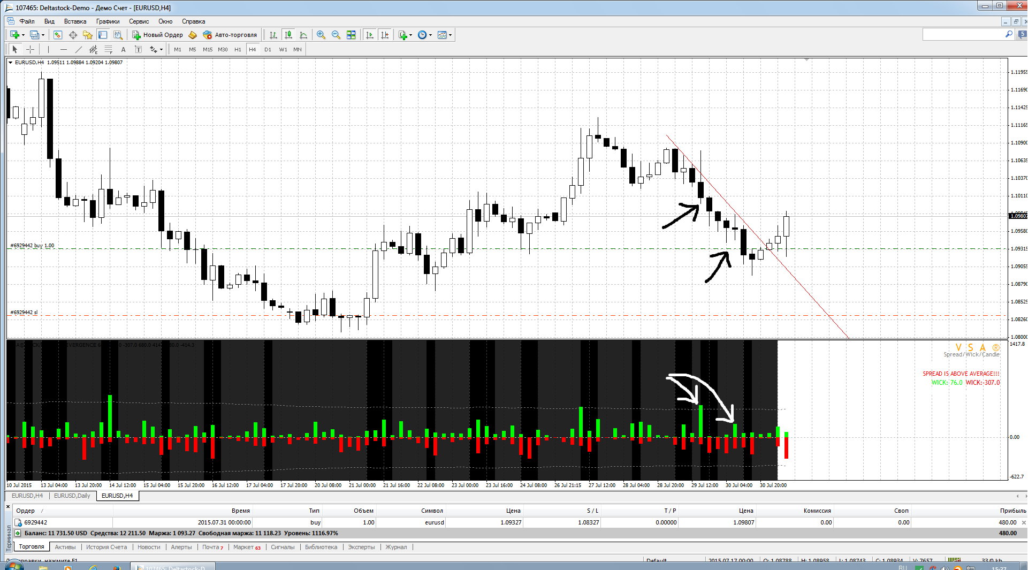Open the История Счета tab
The height and width of the screenshot is (570, 1036).
106,547
